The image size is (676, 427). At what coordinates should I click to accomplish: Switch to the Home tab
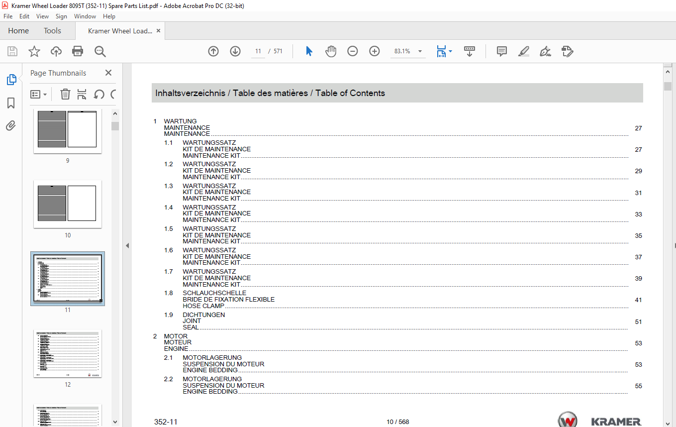pos(18,31)
